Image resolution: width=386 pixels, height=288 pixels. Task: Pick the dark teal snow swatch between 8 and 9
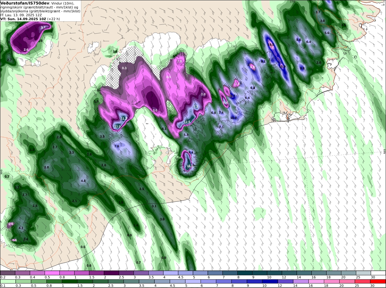tap(245, 273)
